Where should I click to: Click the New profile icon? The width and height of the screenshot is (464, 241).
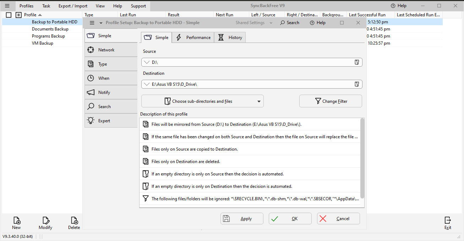point(16,223)
